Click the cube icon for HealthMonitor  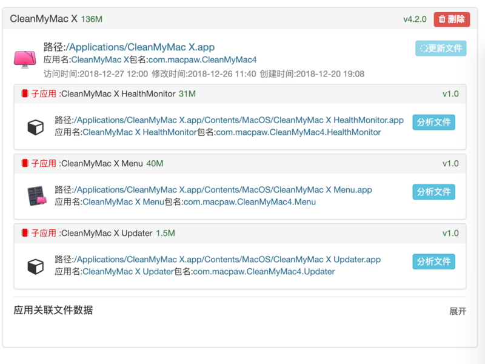pos(36,127)
